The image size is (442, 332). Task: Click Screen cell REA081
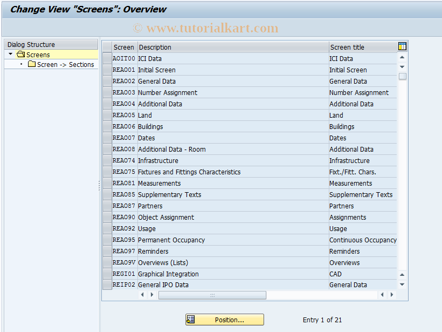point(124,183)
